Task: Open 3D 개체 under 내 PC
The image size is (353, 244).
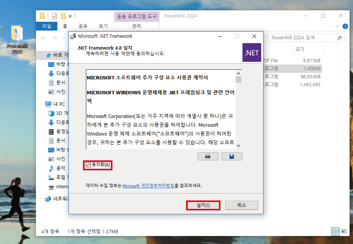Action: tap(59, 113)
